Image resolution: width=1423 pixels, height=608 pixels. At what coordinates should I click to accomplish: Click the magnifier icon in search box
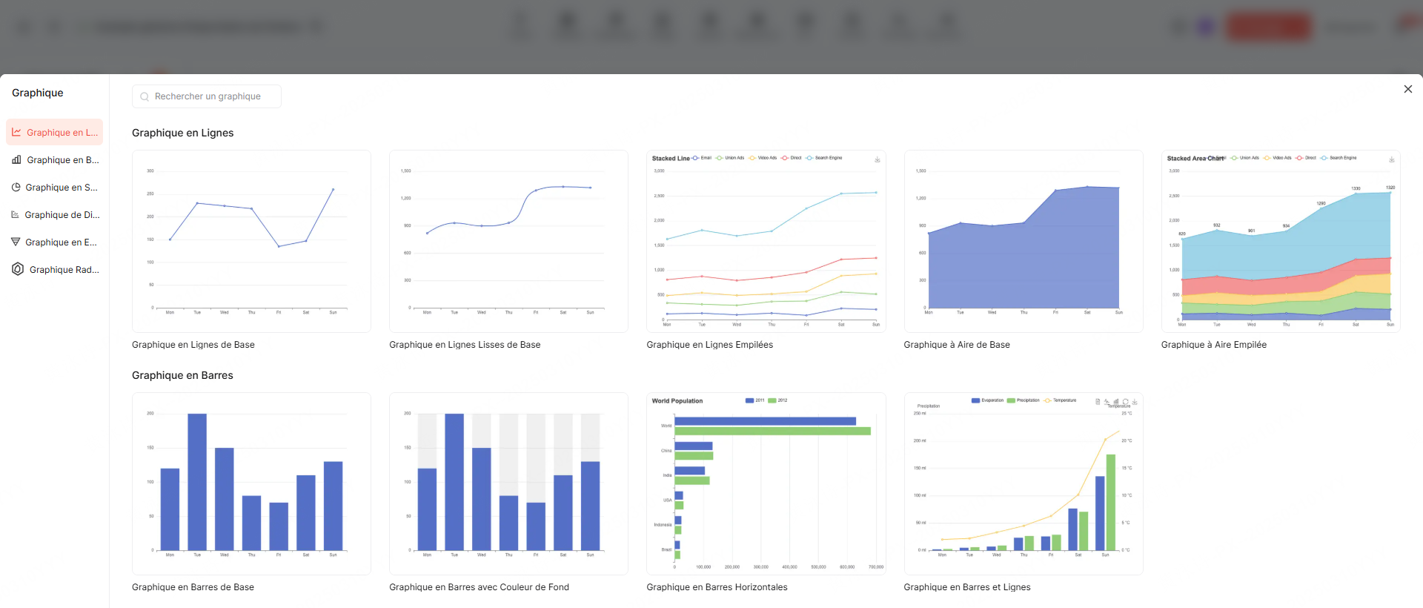click(x=145, y=96)
